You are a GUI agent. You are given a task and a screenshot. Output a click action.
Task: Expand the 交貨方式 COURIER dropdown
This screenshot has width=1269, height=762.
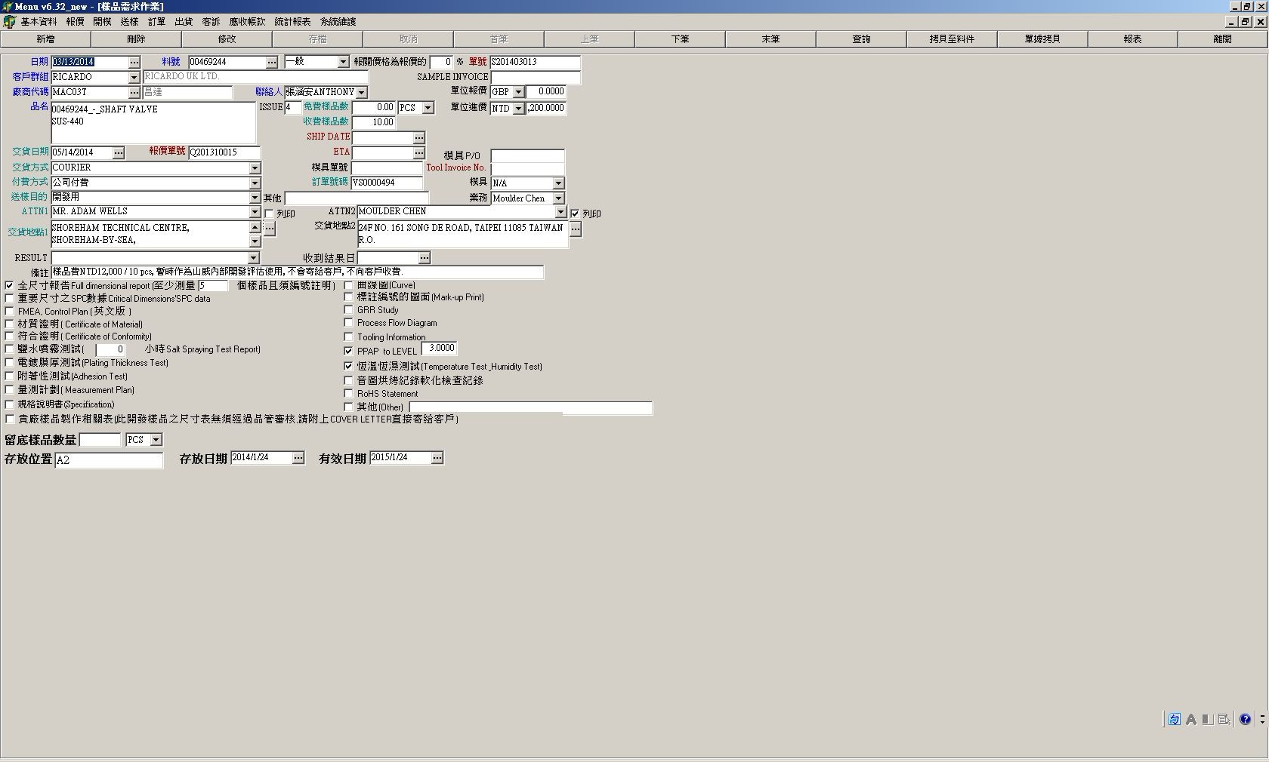pyautogui.click(x=255, y=168)
